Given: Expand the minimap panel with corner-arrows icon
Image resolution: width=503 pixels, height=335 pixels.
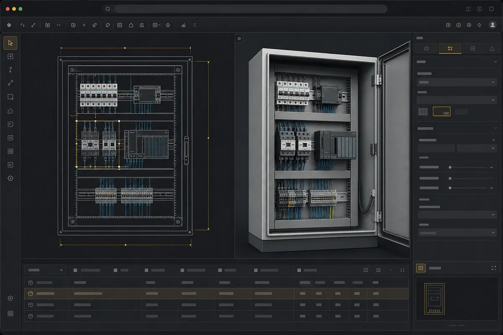Looking at the screenshot, I should (x=493, y=268).
